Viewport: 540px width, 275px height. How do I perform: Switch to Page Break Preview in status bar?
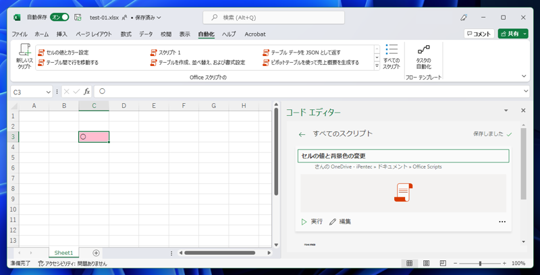[443, 264]
